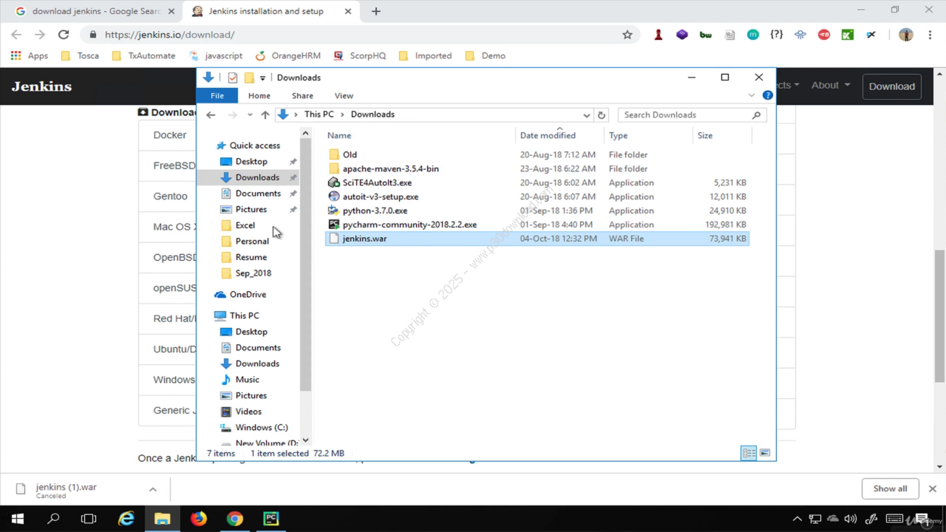Show hidden system tray icons
946x532 pixels.
(797, 519)
